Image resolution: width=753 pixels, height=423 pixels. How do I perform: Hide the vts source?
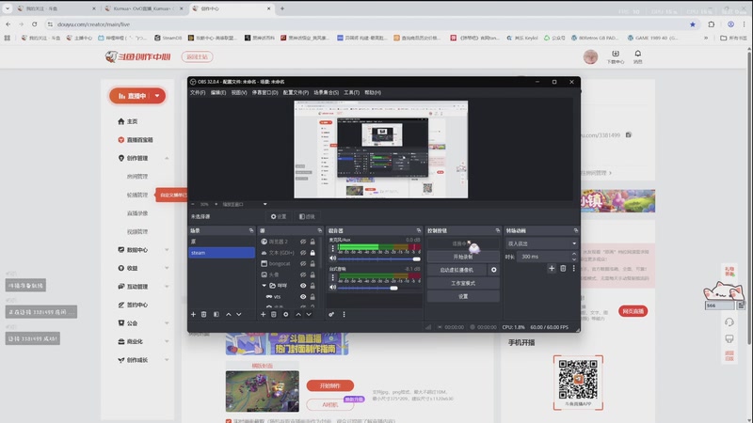[x=303, y=296]
